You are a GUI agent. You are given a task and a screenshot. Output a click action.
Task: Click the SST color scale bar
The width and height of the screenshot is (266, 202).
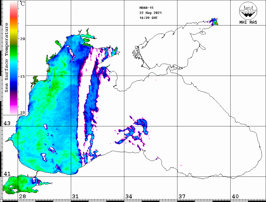[14, 58]
